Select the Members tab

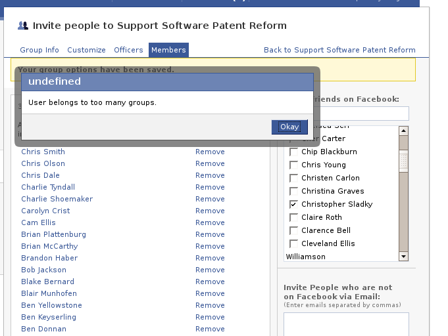coord(168,50)
